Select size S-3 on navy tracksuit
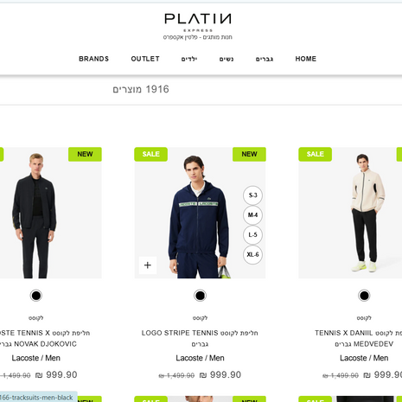This screenshot has height=402, width=402. [x=252, y=195]
